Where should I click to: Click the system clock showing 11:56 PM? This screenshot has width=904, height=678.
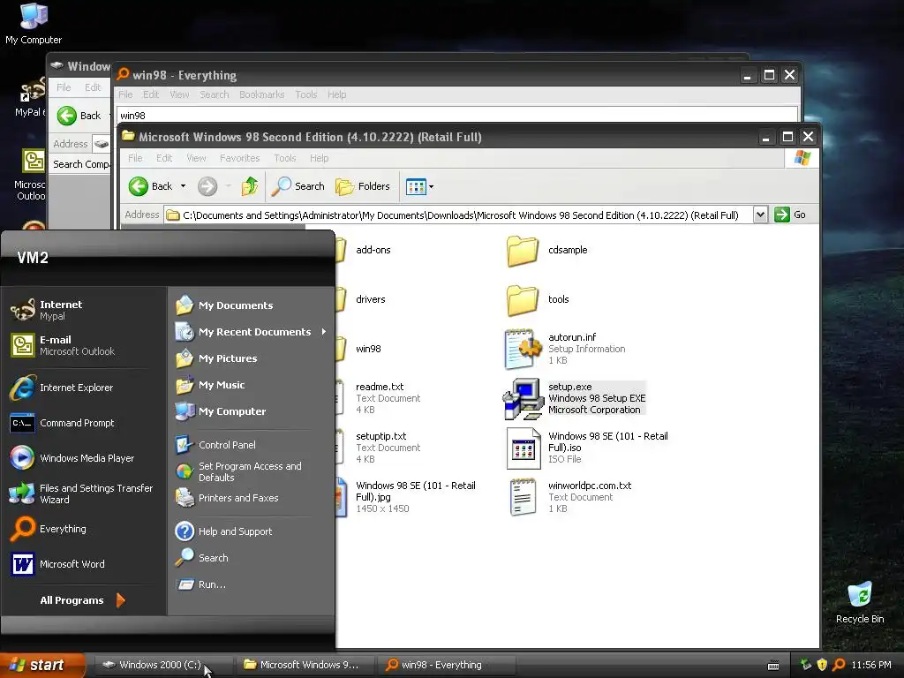871,665
